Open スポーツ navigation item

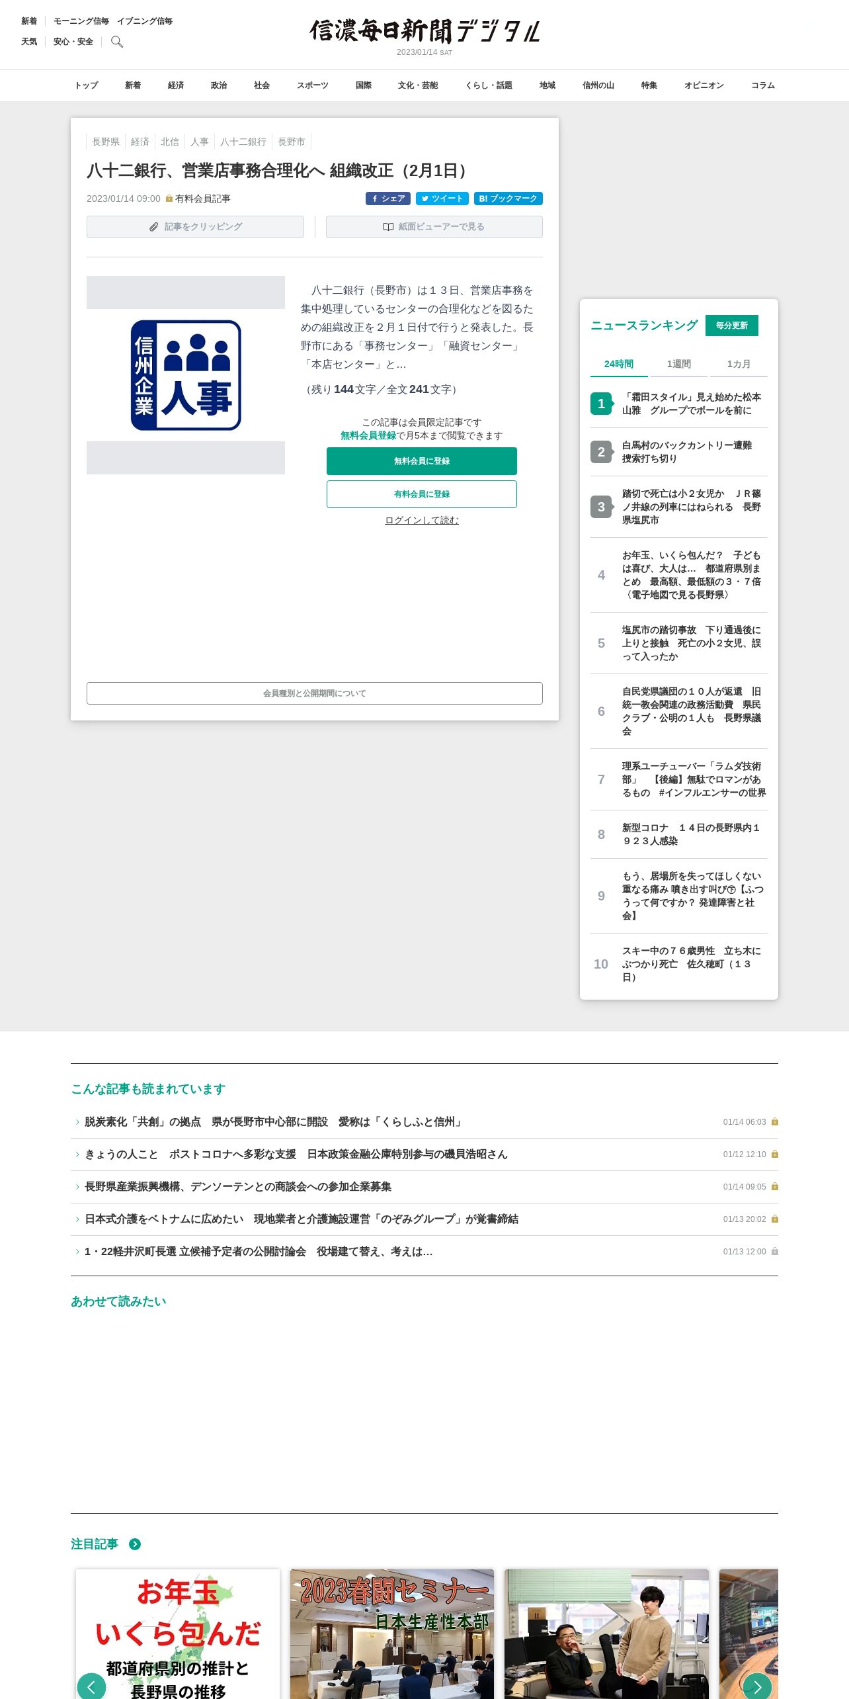click(x=313, y=85)
